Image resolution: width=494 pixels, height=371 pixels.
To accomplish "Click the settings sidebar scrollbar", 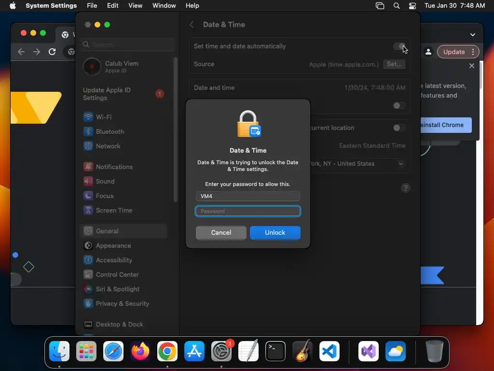I will click(x=175, y=129).
